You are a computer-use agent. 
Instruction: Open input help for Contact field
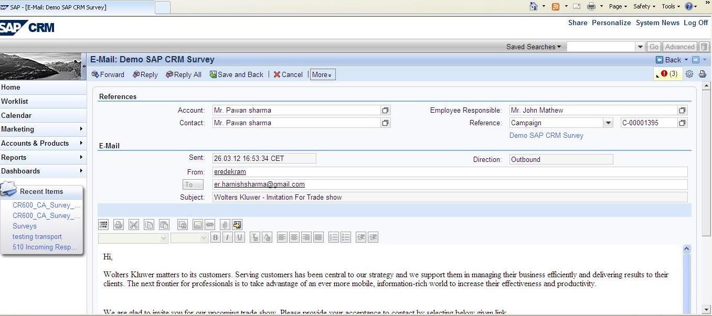(386, 123)
